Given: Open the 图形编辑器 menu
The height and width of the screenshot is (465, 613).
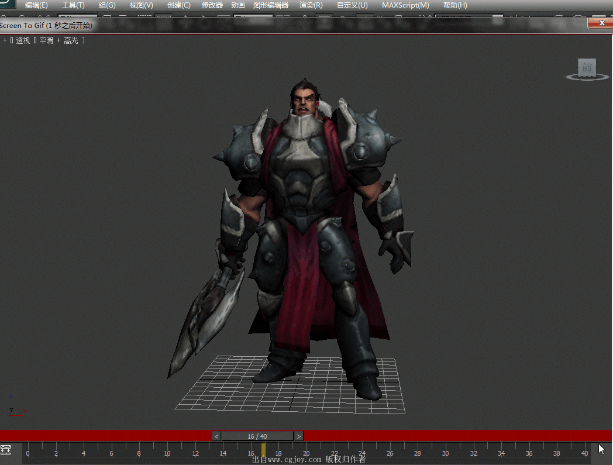Looking at the screenshot, I should (x=271, y=5).
